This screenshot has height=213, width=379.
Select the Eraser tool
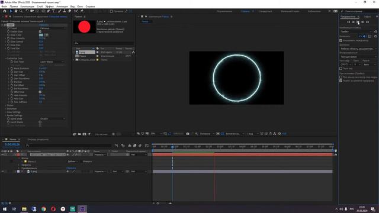[70, 11]
